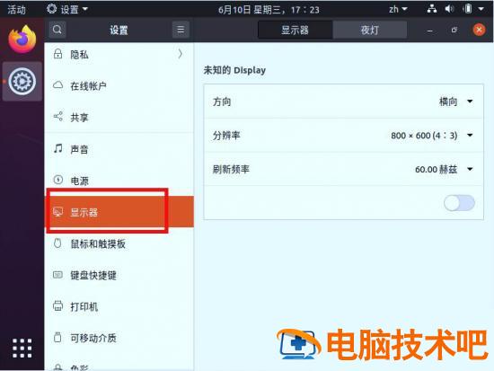This screenshot has height=371, width=494.
Task: Click the 方向 label
Action: tap(222, 102)
